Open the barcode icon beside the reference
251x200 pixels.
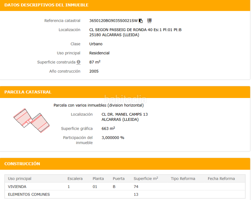tap(149, 21)
